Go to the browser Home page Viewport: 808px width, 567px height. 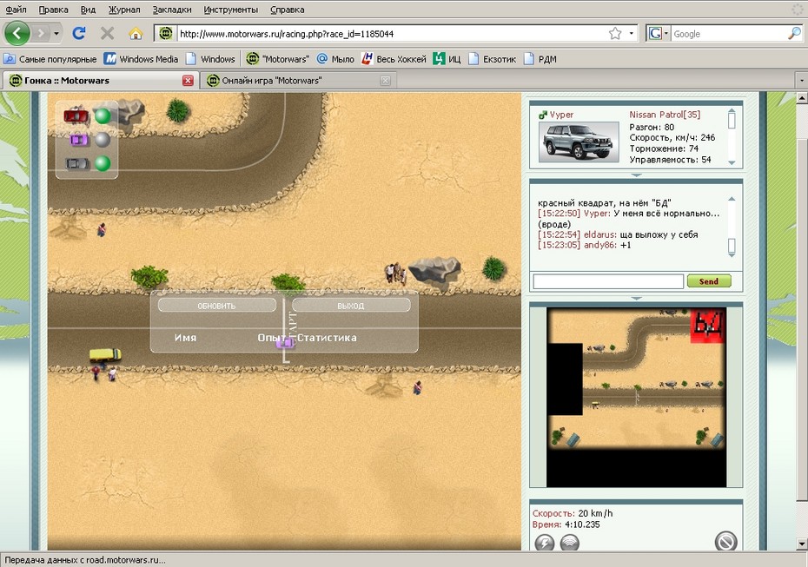[136, 34]
